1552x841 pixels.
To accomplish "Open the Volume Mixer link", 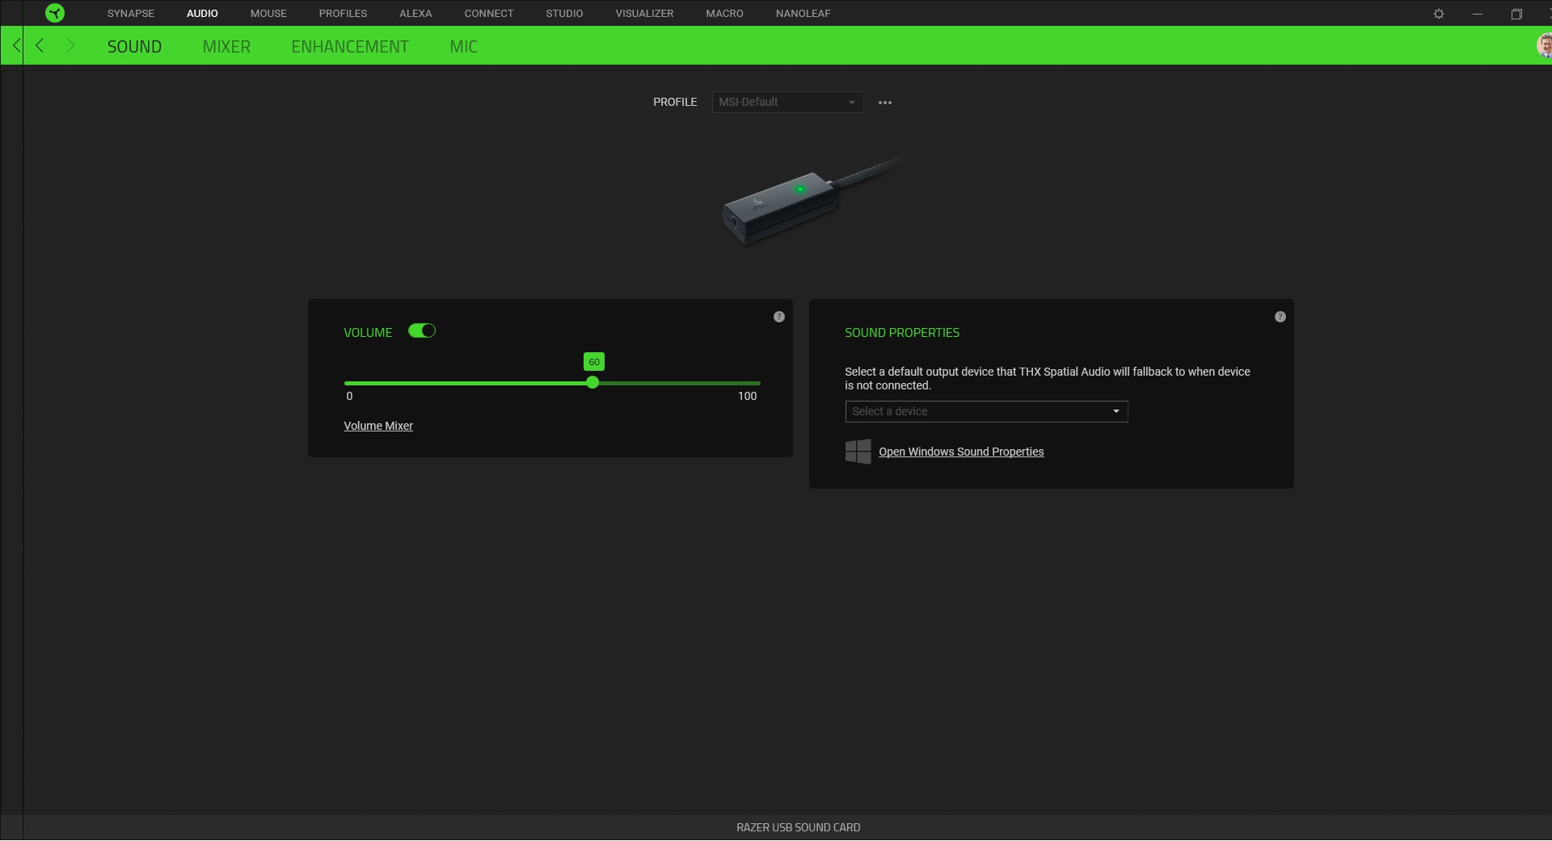I will [378, 426].
